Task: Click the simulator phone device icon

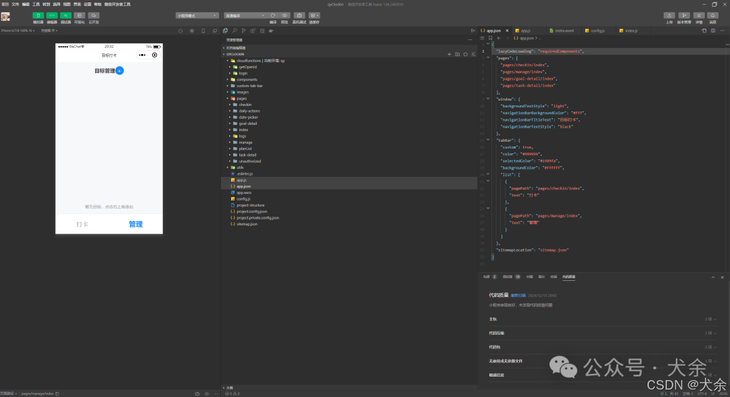Action: pyautogui.click(x=203, y=30)
